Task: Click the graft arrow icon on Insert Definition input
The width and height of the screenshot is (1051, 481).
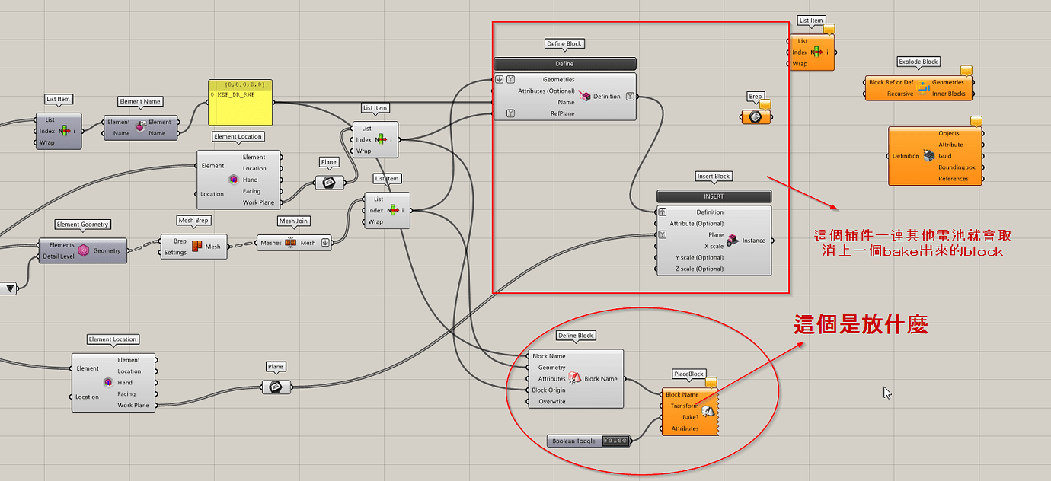Action: coord(663,212)
